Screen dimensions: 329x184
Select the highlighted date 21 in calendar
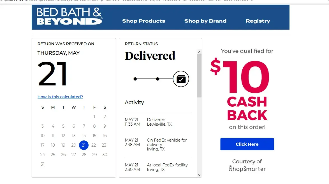pos(84,145)
